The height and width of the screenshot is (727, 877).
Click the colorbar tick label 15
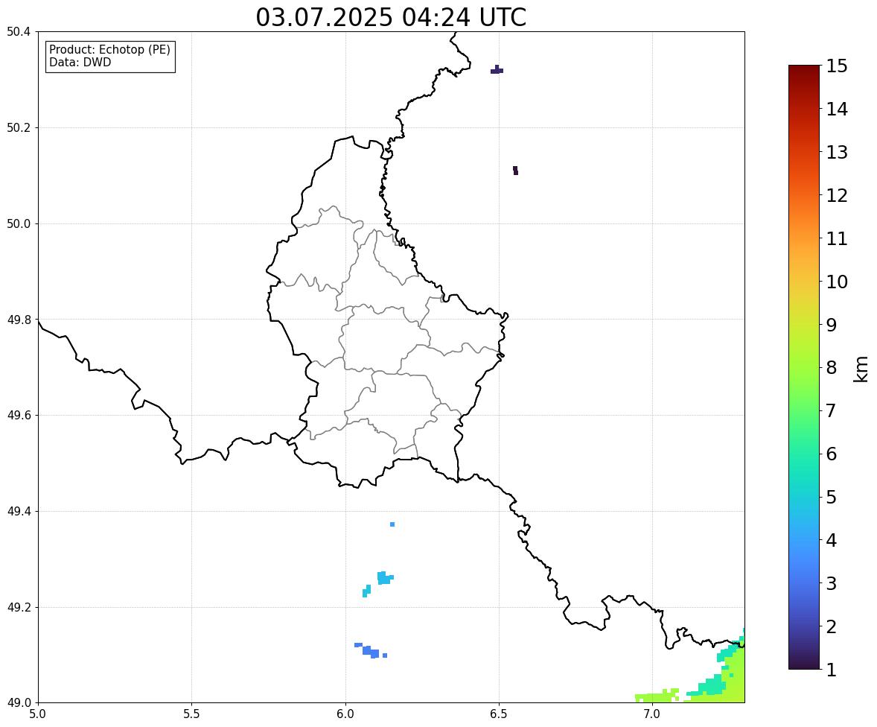point(837,66)
